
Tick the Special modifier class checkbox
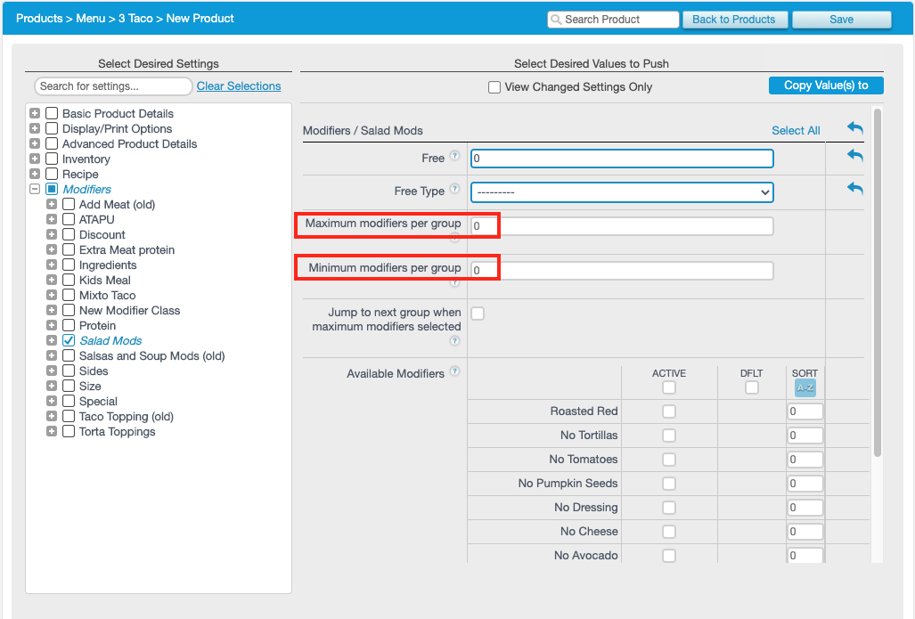69,402
